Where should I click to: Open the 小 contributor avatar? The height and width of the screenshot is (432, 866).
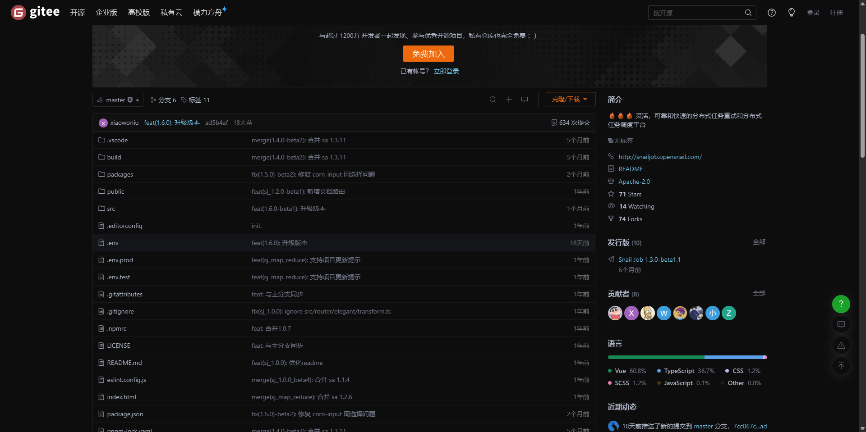click(713, 313)
